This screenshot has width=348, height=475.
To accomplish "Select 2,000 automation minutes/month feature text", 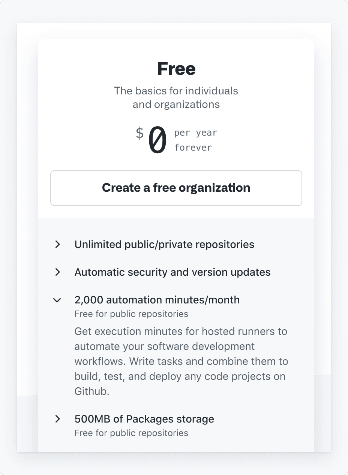I will [157, 300].
